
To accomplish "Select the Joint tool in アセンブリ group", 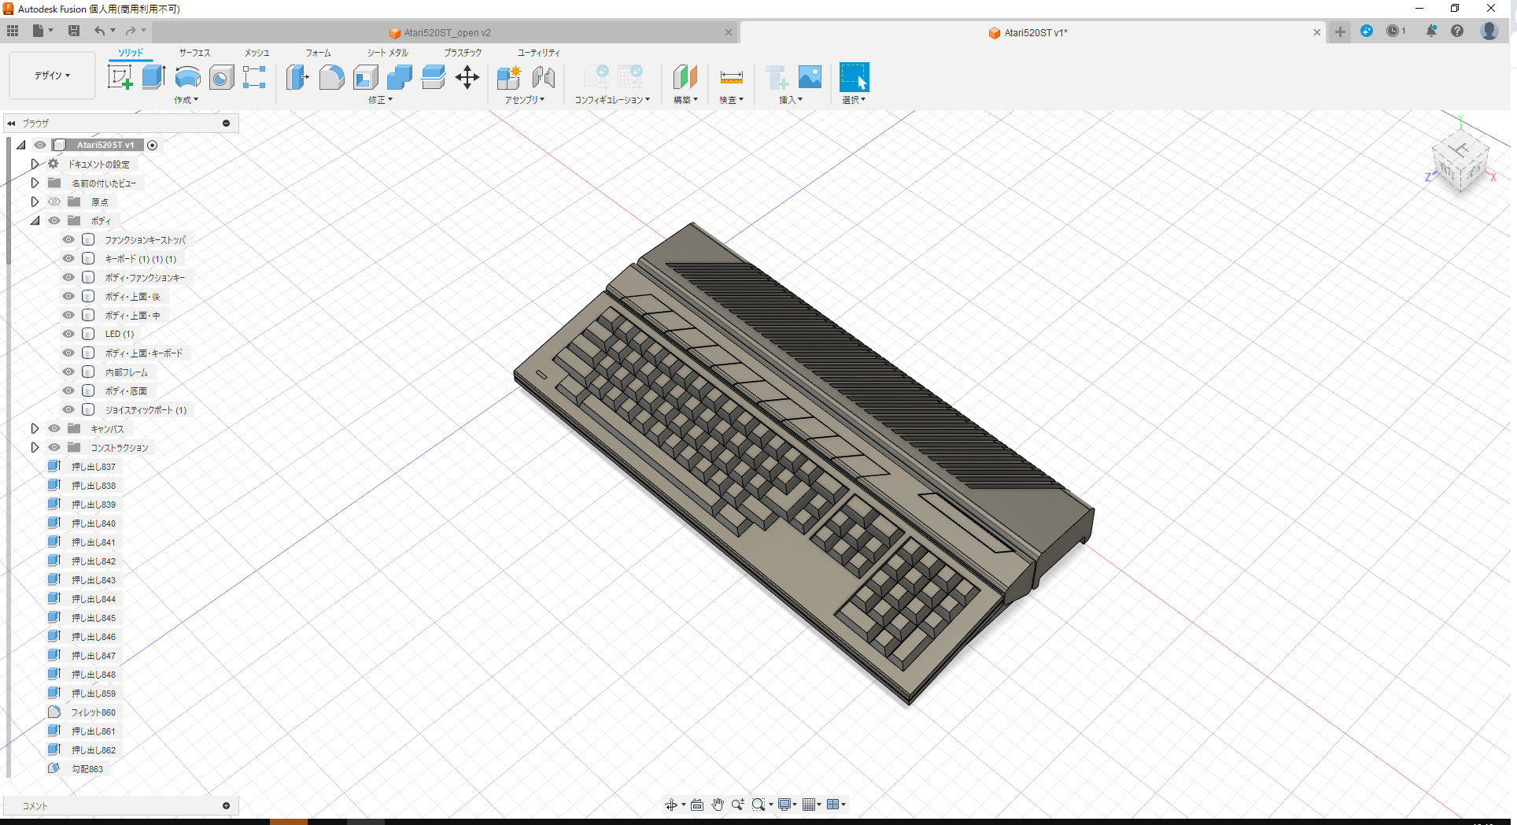I will [x=544, y=76].
